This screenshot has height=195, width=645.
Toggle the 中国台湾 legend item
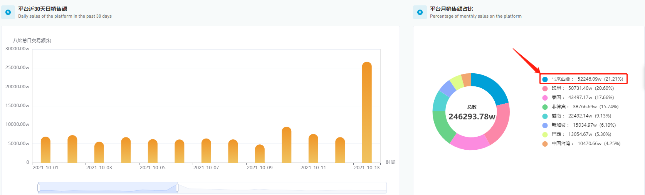point(581,144)
